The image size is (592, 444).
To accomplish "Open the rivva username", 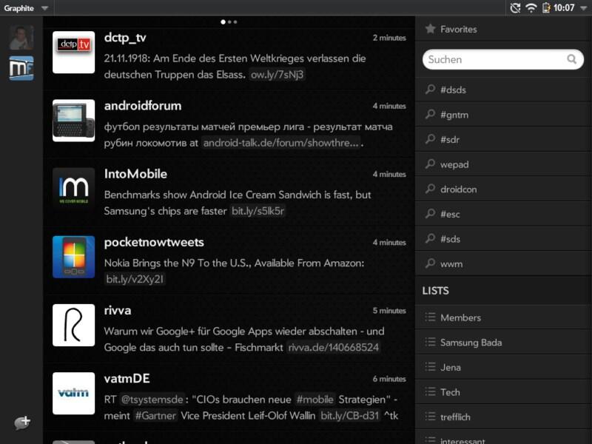I will [x=118, y=310].
